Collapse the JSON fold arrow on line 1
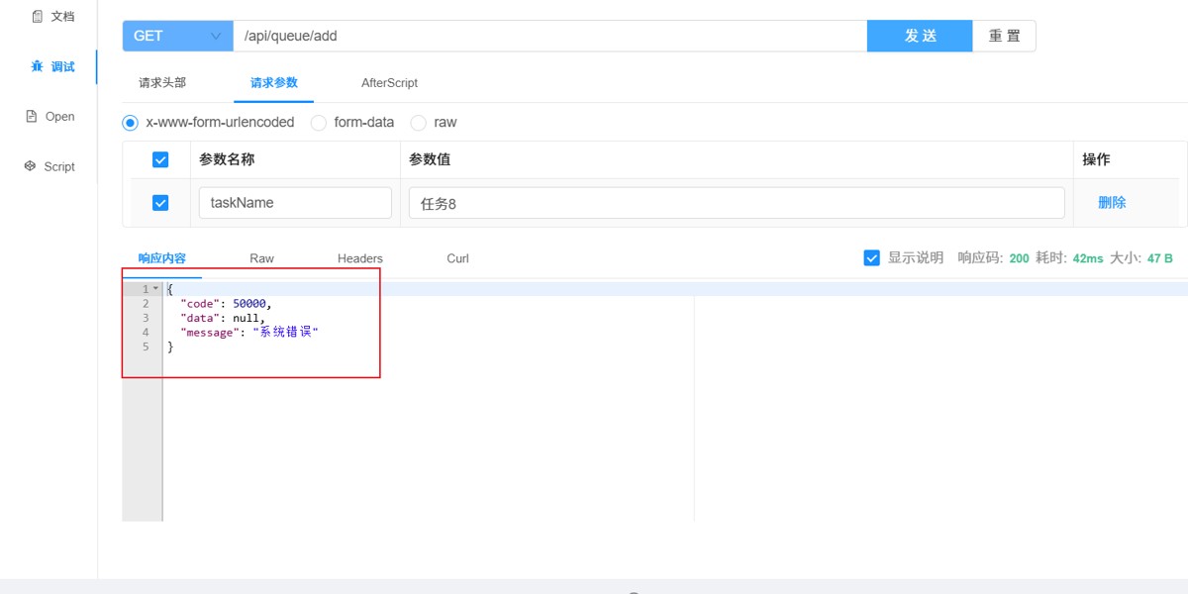1188x594 pixels. [x=155, y=289]
